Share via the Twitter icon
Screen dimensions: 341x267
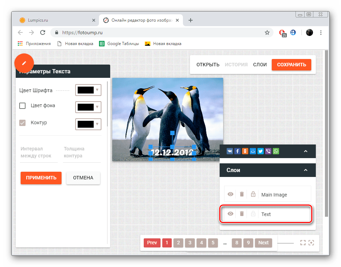pos(261,151)
